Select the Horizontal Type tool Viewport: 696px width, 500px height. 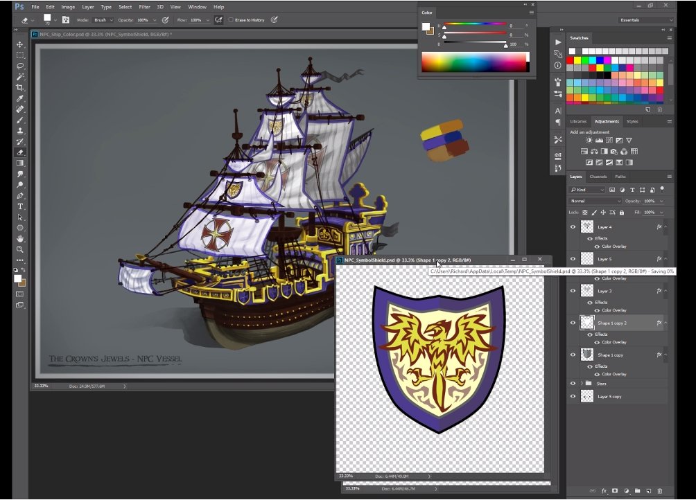tap(20, 205)
